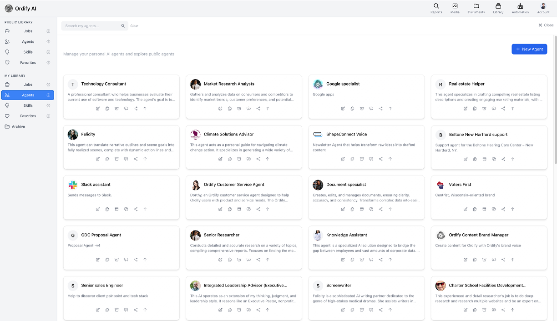Open the Automation section in top bar
The image size is (557, 321).
point(520,8)
